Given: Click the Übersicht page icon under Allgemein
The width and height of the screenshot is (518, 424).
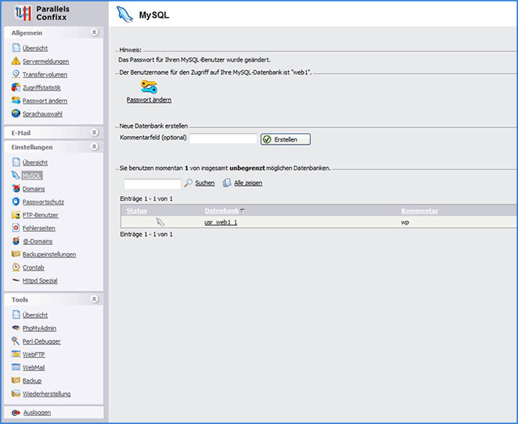Looking at the screenshot, I should pyautogui.click(x=16, y=48).
